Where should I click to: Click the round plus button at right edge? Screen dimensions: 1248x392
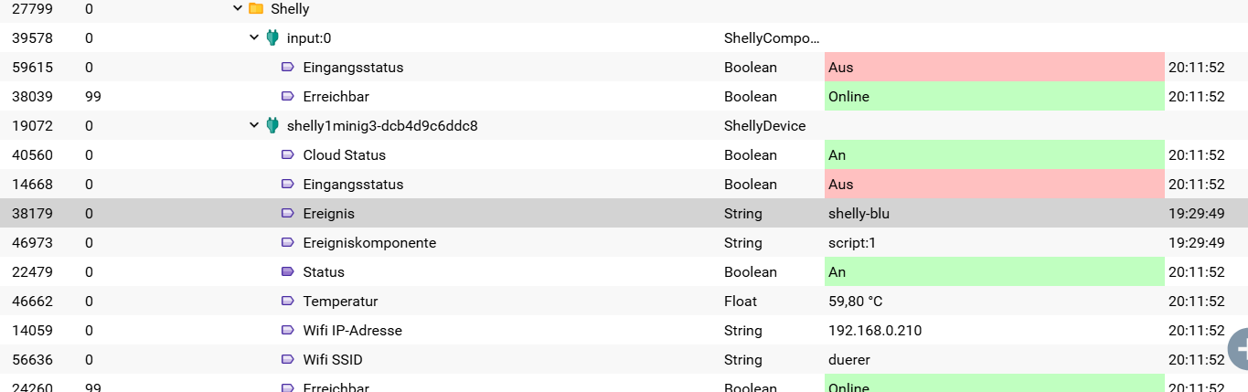tap(1239, 347)
